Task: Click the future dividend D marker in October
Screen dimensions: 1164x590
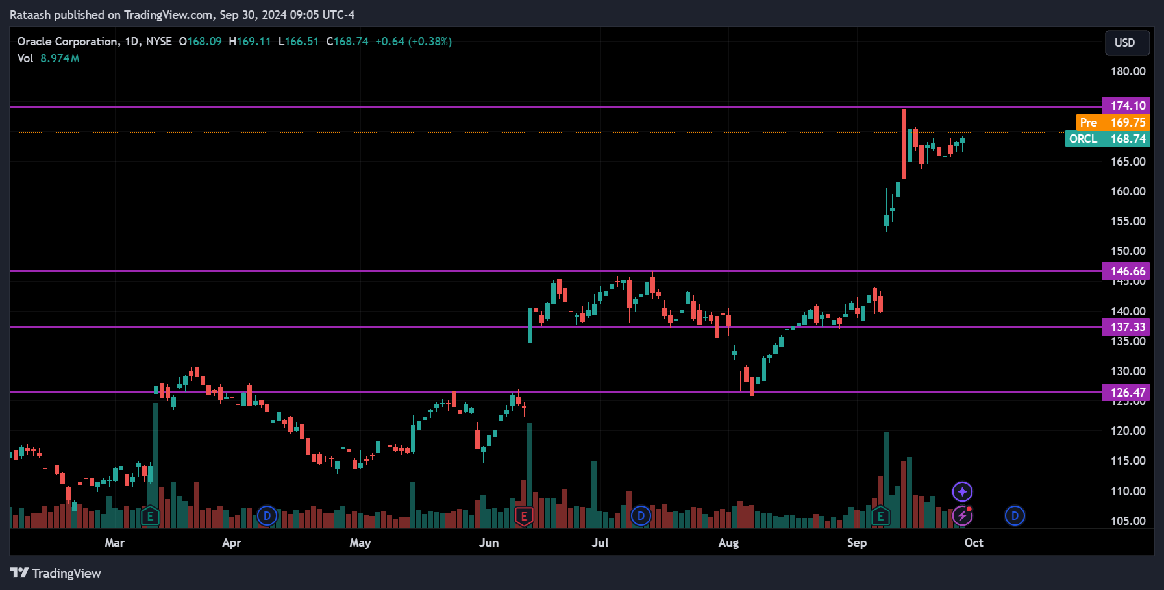Action: click(1015, 516)
